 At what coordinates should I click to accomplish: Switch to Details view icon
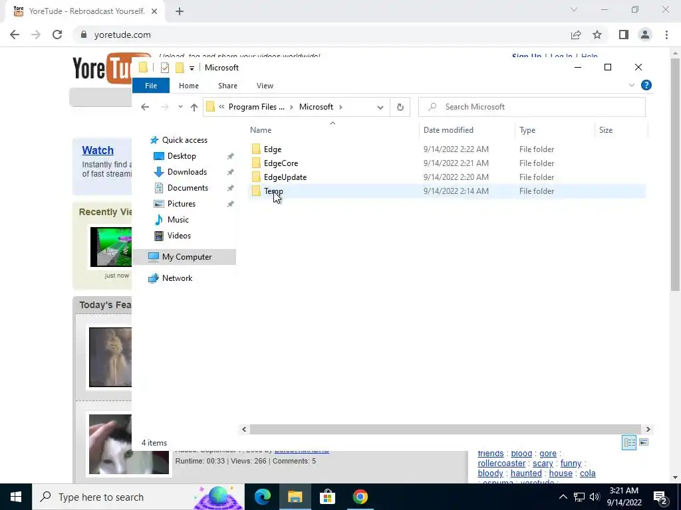pyautogui.click(x=629, y=442)
